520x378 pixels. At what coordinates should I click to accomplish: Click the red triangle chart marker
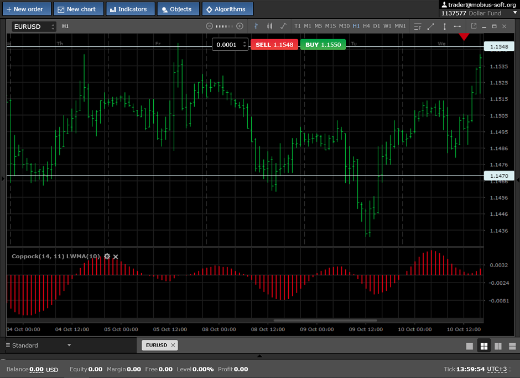(464, 37)
